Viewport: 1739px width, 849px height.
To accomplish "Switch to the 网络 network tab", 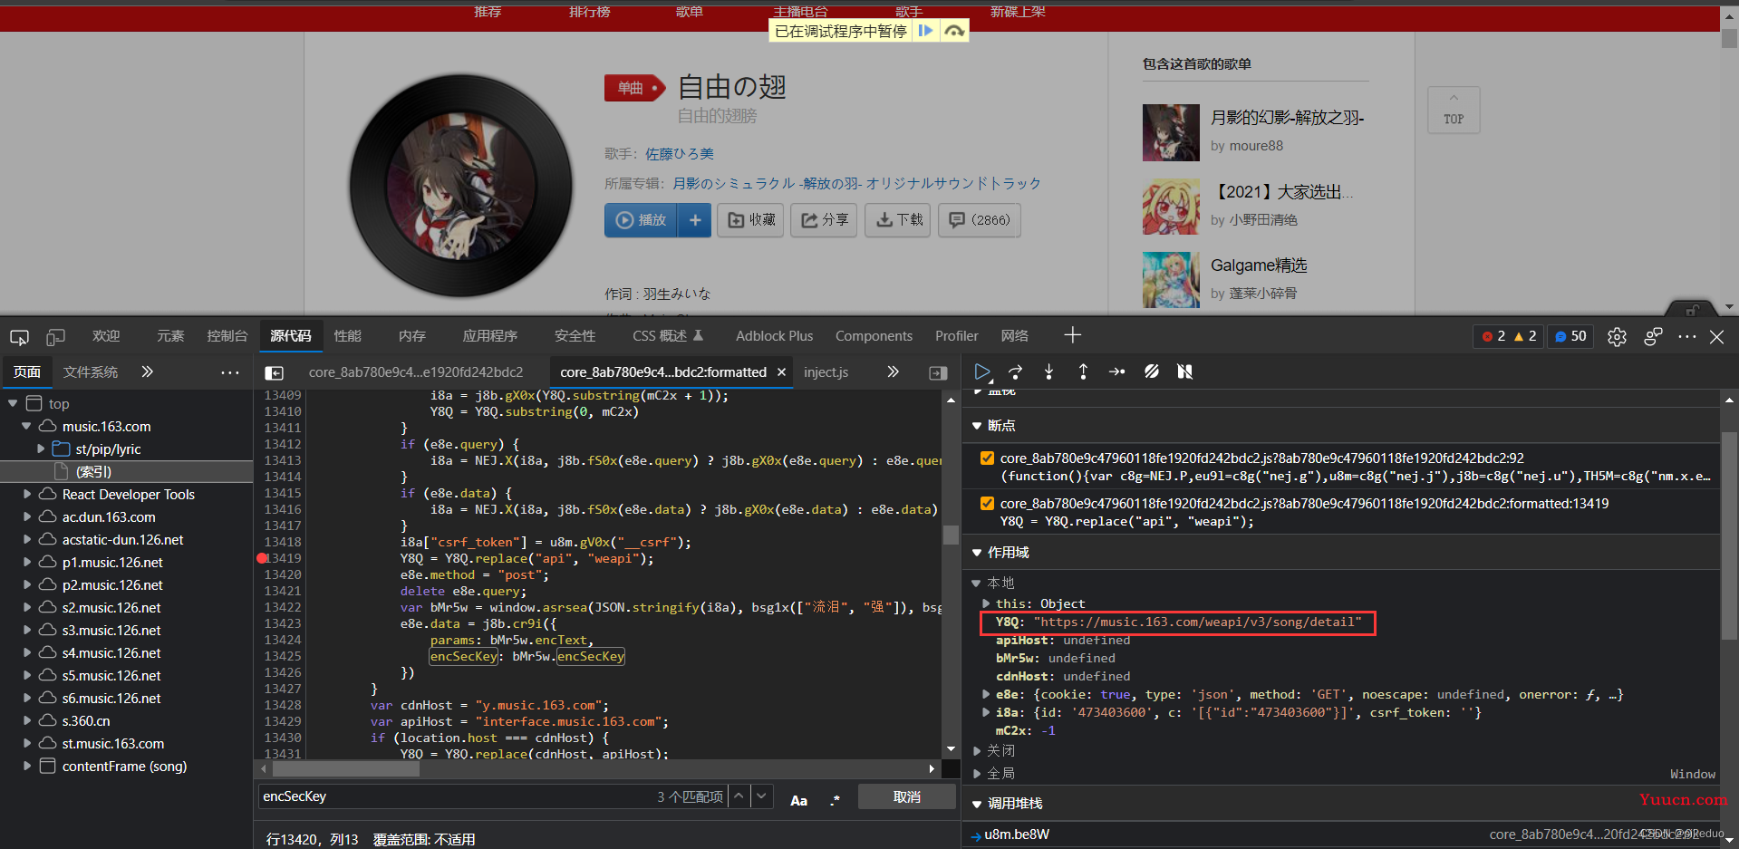I will [x=1014, y=336].
